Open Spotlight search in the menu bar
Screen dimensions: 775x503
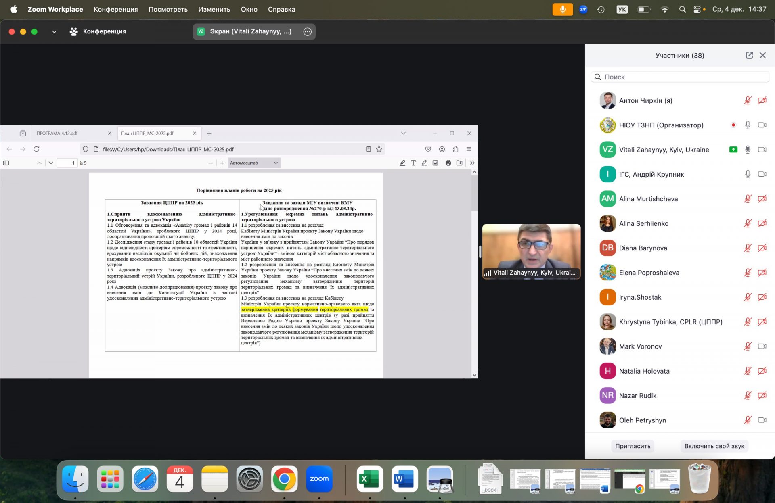(682, 9)
